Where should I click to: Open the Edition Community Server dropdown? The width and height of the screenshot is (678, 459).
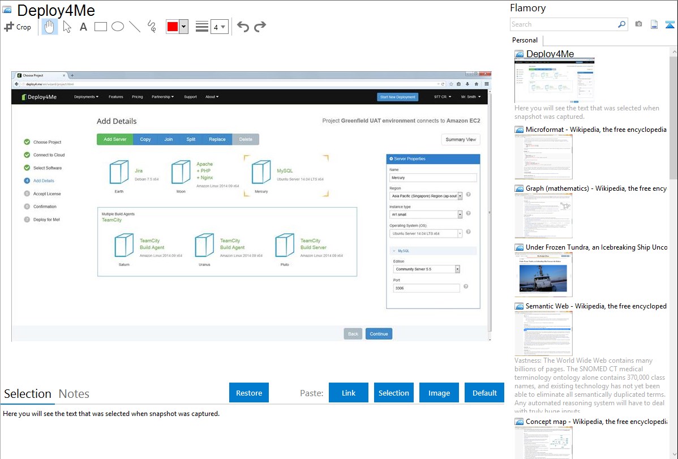[426, 269]
